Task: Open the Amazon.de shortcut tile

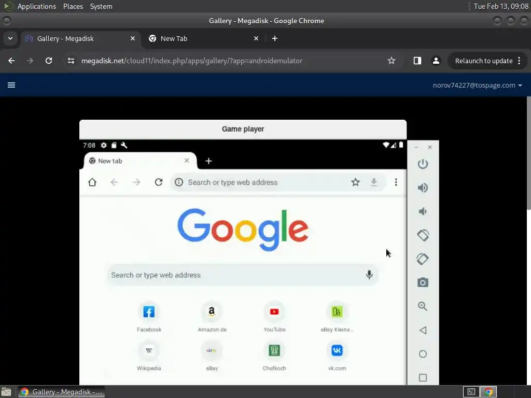Action: (x=212, y=317)
